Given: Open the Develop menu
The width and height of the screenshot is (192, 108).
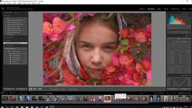Looking at the screenshot, I should pos(9,3).
